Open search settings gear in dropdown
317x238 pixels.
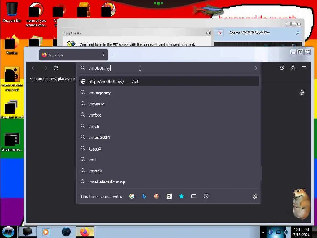(x=255, y=196)
